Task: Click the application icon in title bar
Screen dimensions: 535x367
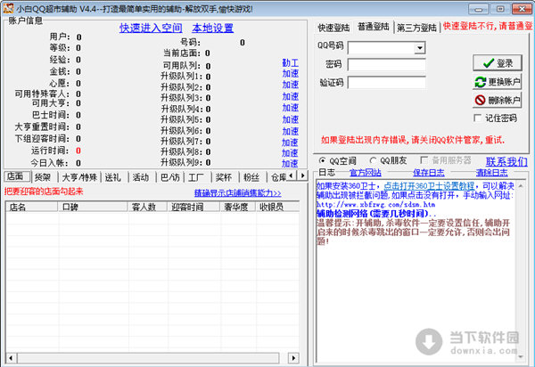Action: 9,9
